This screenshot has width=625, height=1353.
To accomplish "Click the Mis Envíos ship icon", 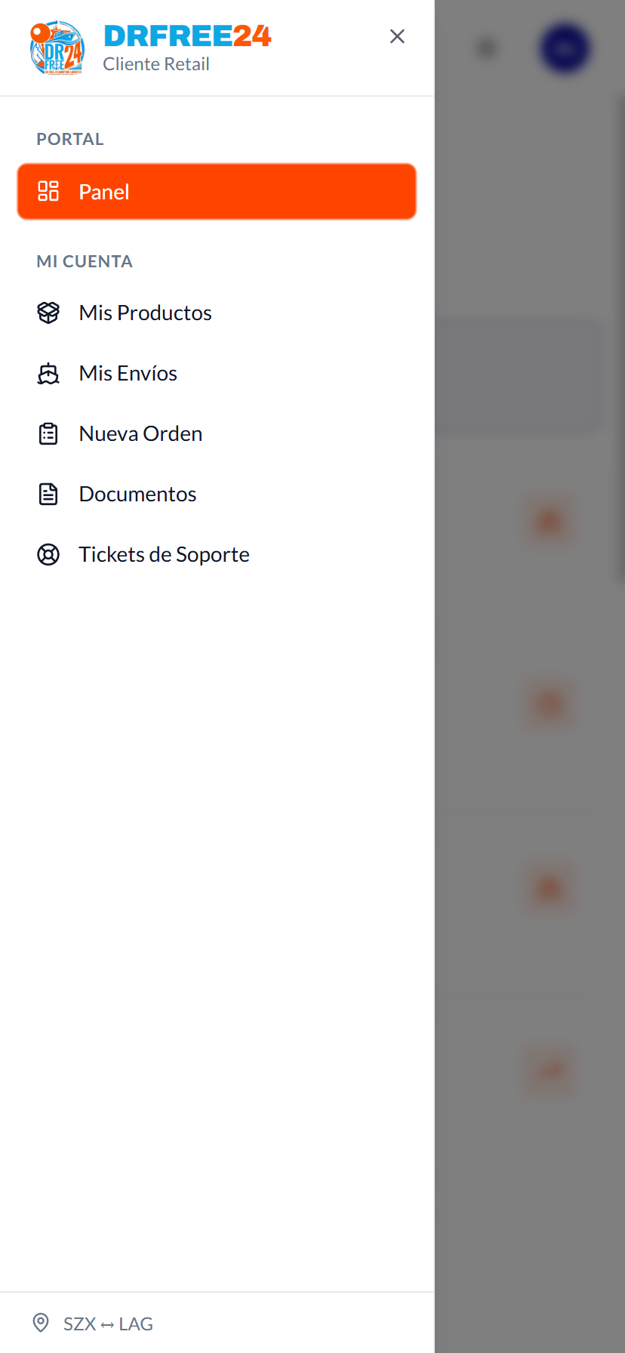I will 48,373.
